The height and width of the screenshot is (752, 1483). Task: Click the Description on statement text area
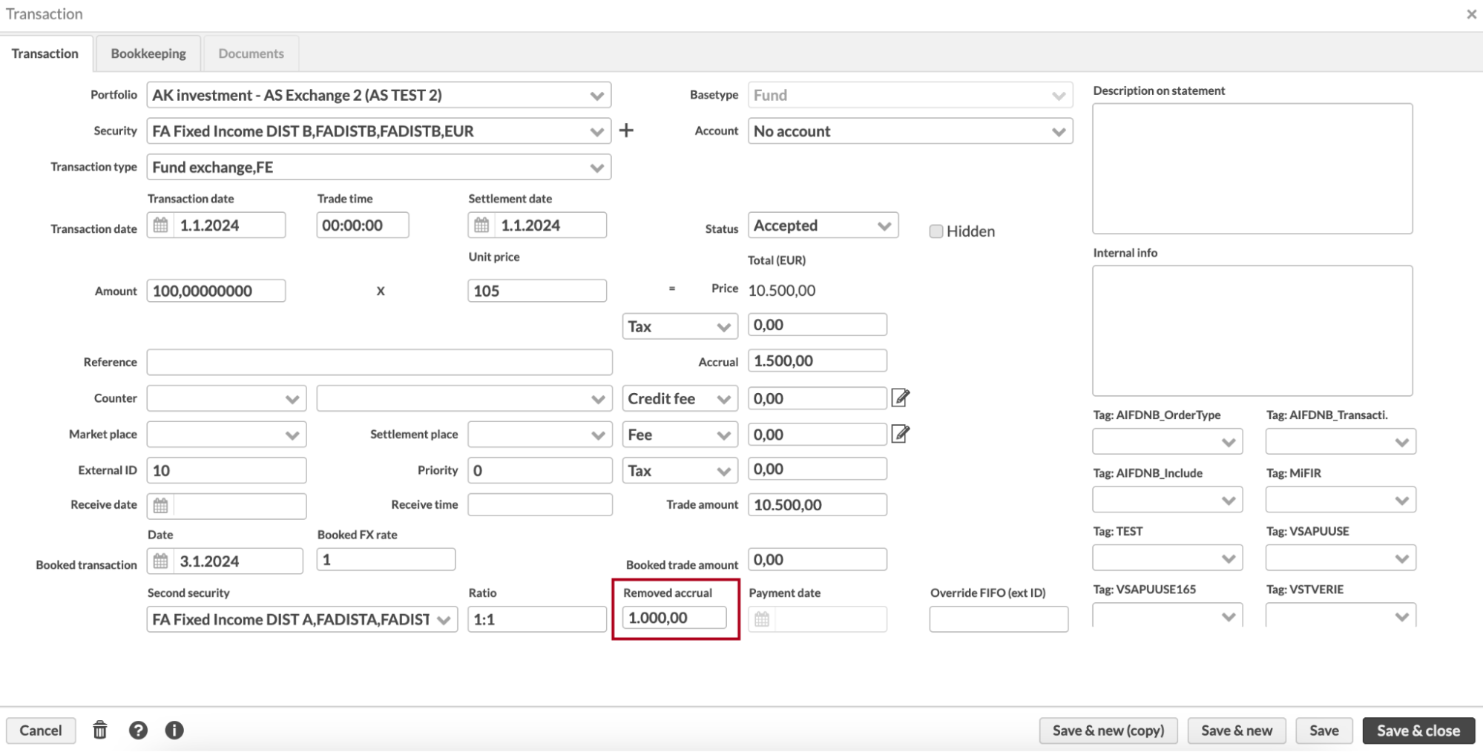pyautogui.click(x=1252, y=168)
